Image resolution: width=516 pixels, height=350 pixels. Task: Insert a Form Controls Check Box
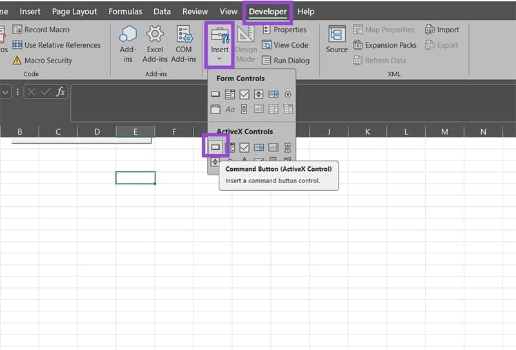tap(244, 95)
